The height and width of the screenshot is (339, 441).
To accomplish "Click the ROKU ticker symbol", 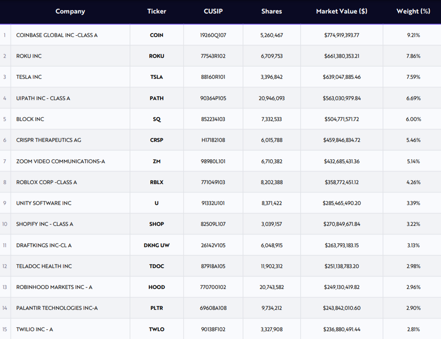I will 156,56.
